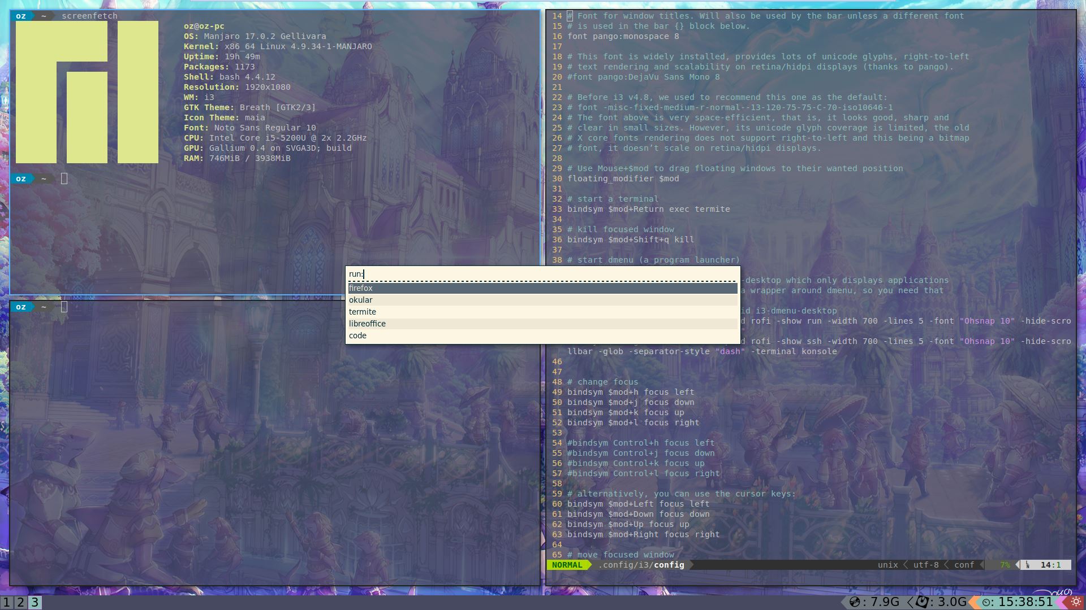This screenshot has width=1086, height=610.
Task: Choose okular from the launcher list
Action: click(x=361, y=300)
